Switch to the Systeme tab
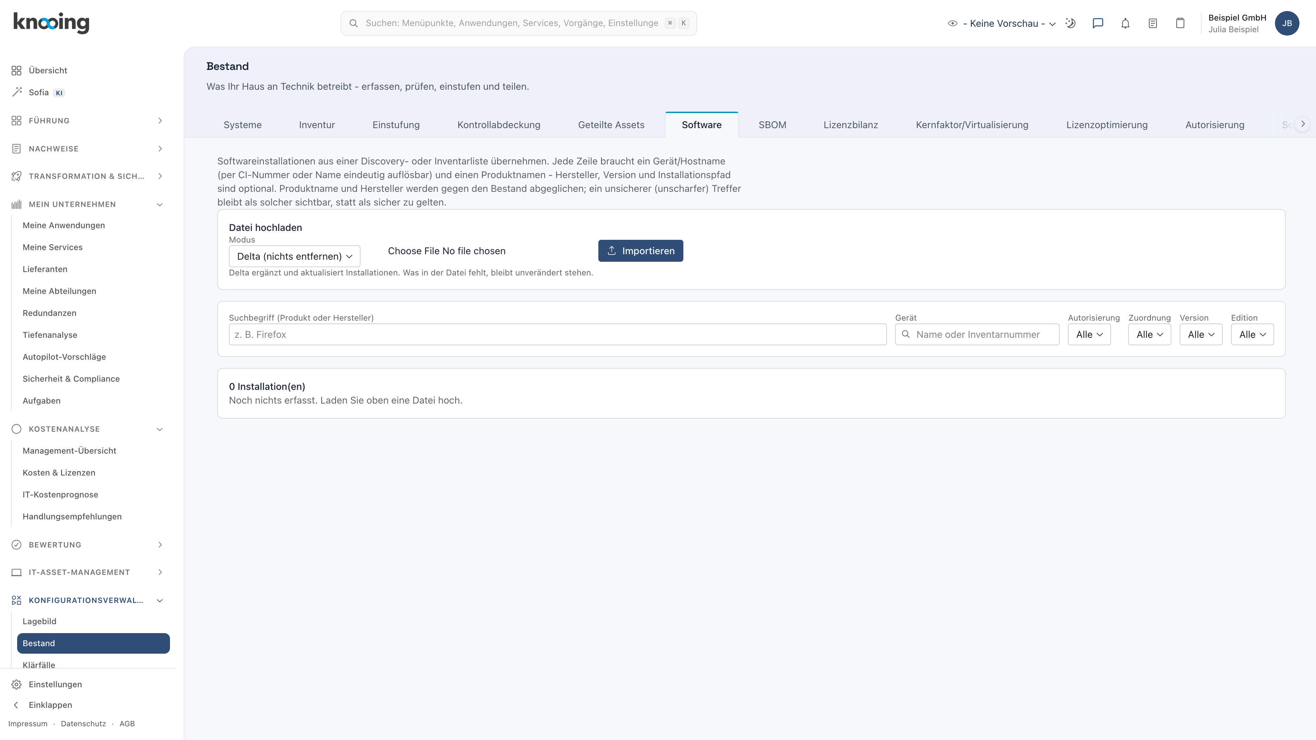 242,125
